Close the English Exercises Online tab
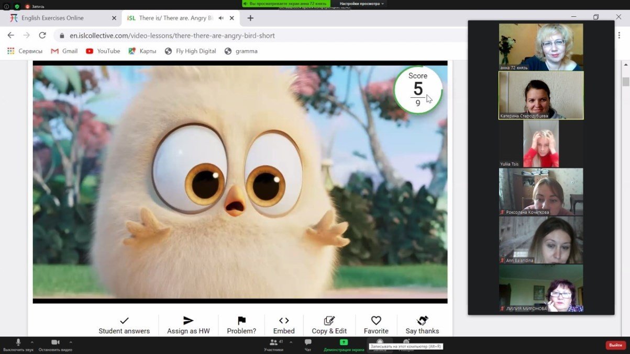This screenshot has width=630, height=354. coord(114,18)
